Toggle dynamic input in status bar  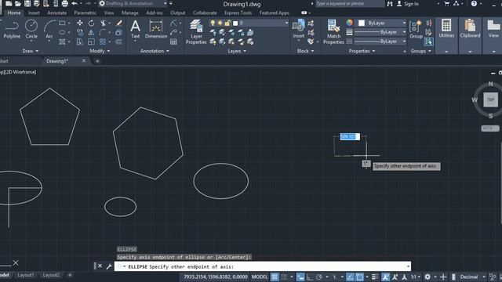[300, 277]
